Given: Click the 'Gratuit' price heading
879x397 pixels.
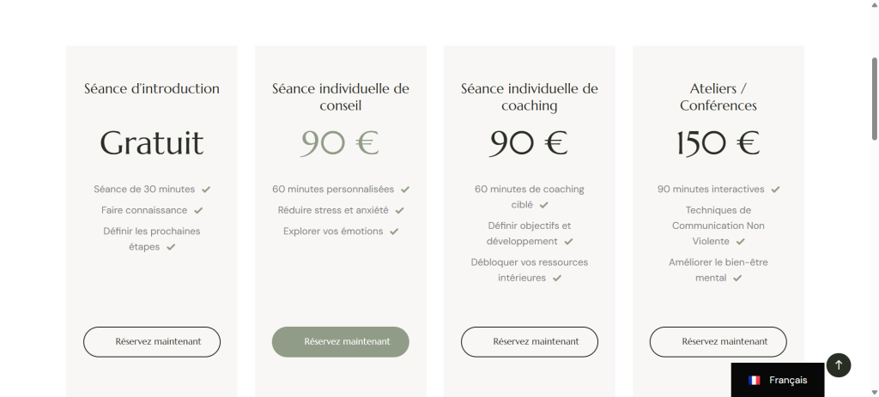Looking at the screenshot, I should pyautogui.click(x=152, y=143).
